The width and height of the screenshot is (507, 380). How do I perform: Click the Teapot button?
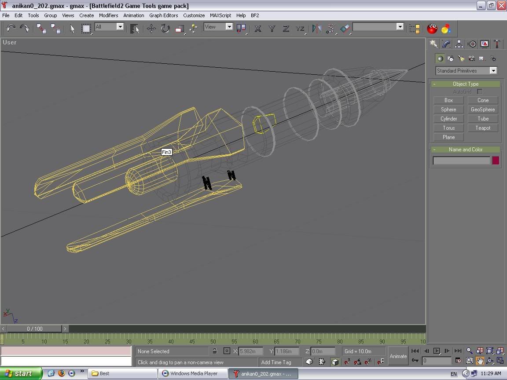pyautogui.click(x=483, y=128)
